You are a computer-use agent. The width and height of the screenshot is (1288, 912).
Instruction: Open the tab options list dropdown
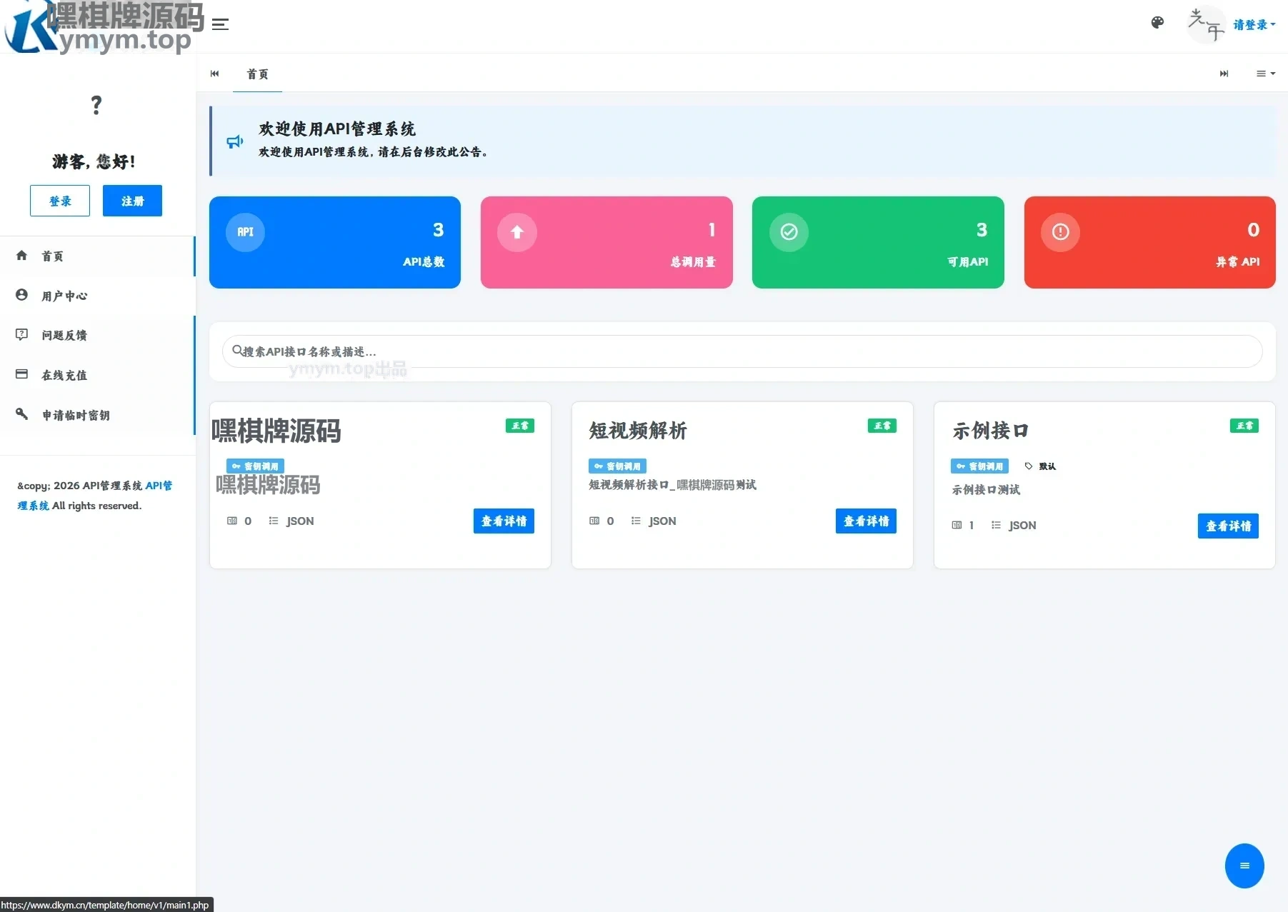pos(1265,74)
